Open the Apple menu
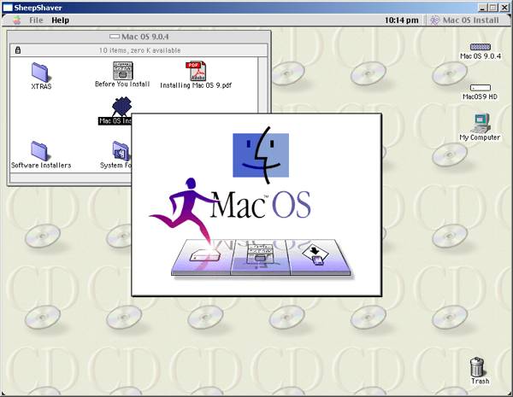513x397 pixels. pos(16,20)
